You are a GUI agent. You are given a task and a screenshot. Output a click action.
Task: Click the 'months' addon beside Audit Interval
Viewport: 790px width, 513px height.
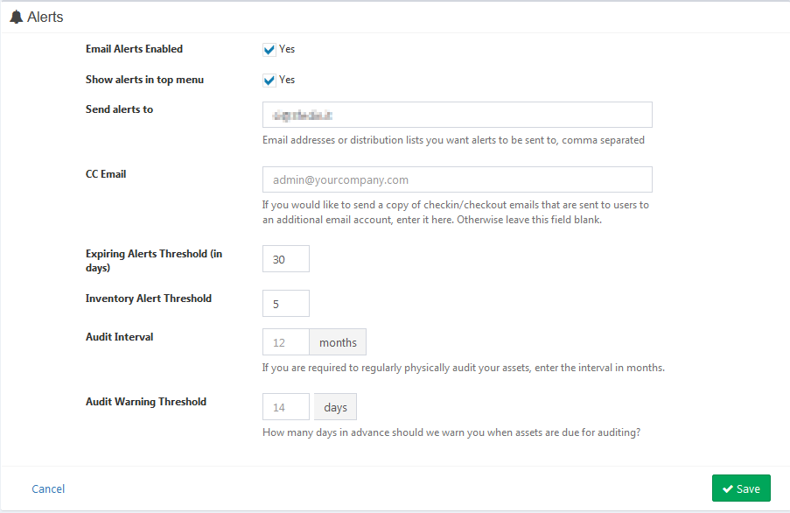338,341
